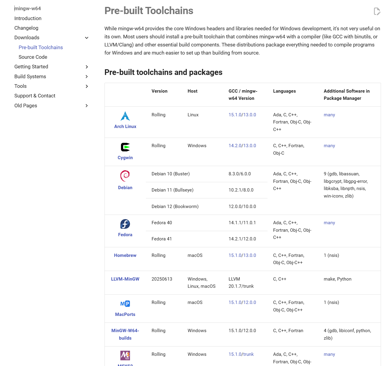Open MSYS2 'many' software link

(329, 354)
